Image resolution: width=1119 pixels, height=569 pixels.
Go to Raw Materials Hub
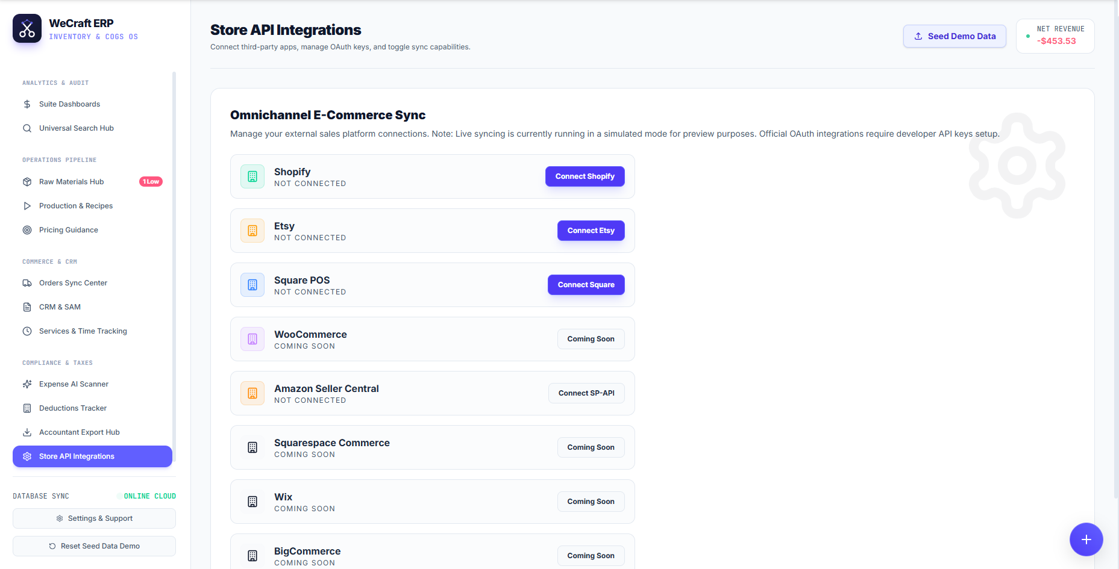[92, 182]
